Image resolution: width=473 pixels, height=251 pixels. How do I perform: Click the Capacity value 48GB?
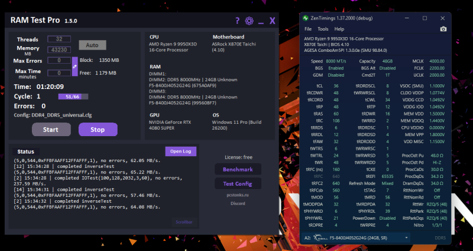(387, 61)
